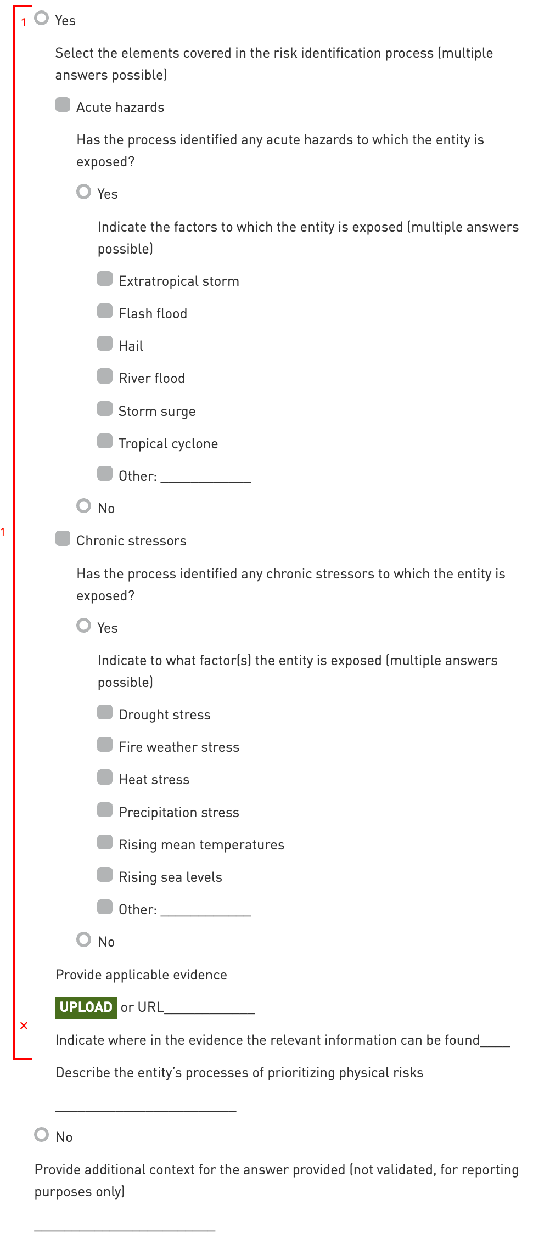Click the red X validation marker

pos(24,1026)
